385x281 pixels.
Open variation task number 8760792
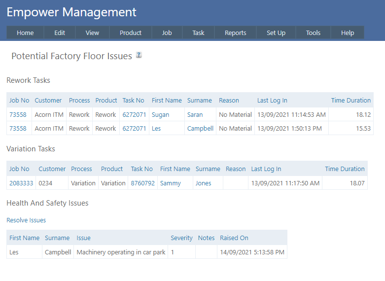coord(142,183)
